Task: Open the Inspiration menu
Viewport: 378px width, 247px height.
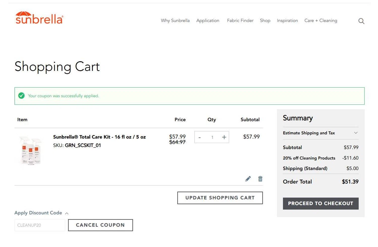Action: (x=287, y=20)
